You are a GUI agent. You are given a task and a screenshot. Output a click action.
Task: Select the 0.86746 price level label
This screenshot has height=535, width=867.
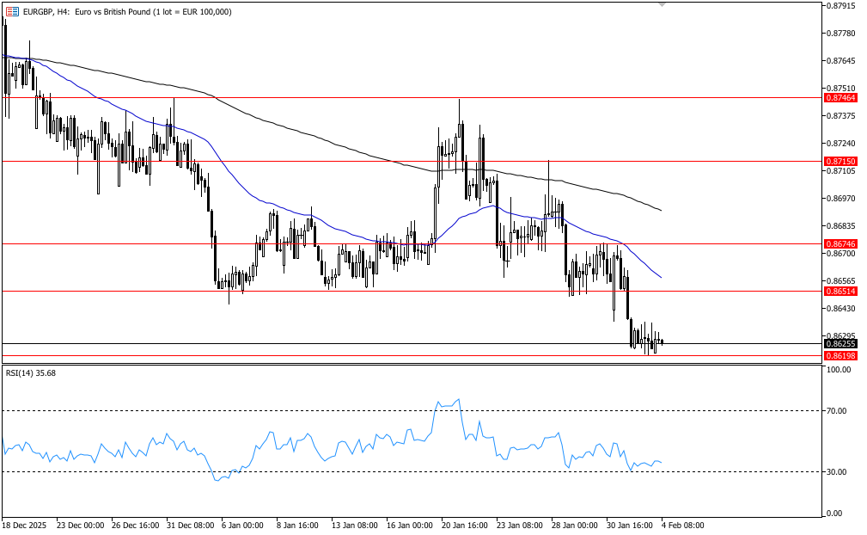click(x=840, y=244)
